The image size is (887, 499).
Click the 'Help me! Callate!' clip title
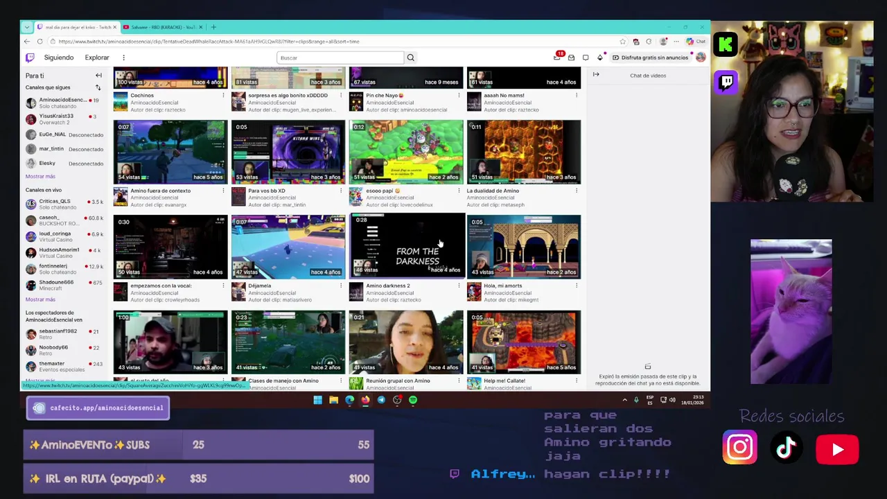[504, 380]
